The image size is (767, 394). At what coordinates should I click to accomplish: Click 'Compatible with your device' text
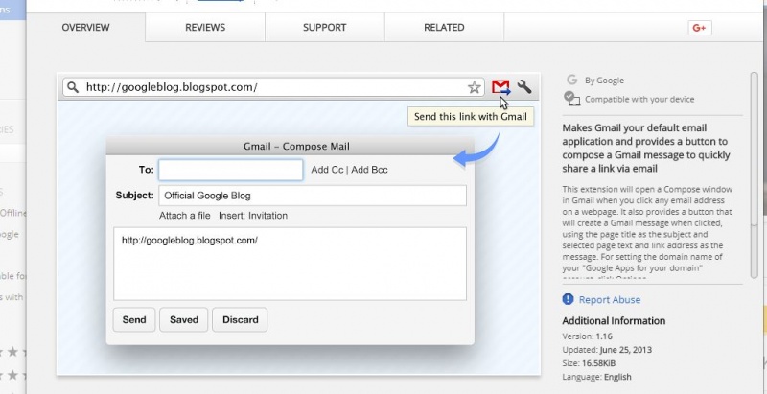(x=639, y=100)
